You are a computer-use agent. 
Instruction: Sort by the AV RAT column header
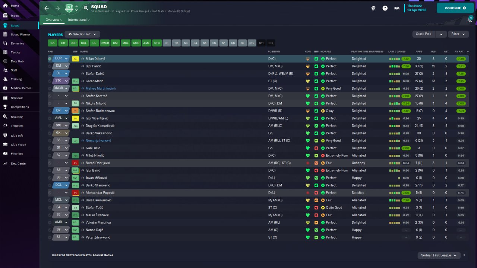459,51
